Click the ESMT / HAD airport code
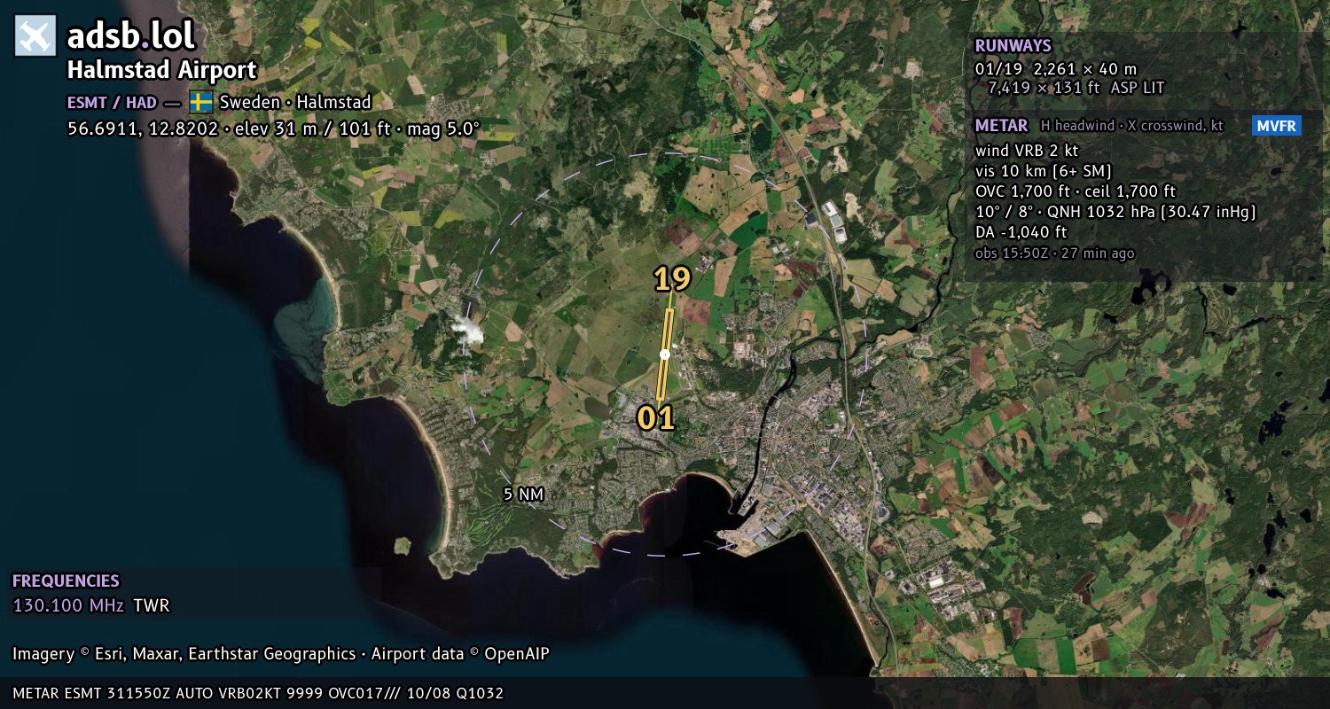1330x709 pixels. click(x=113, y=102)
